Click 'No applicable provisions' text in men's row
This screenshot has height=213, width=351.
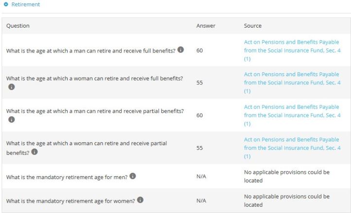click(x=286, y=176)
